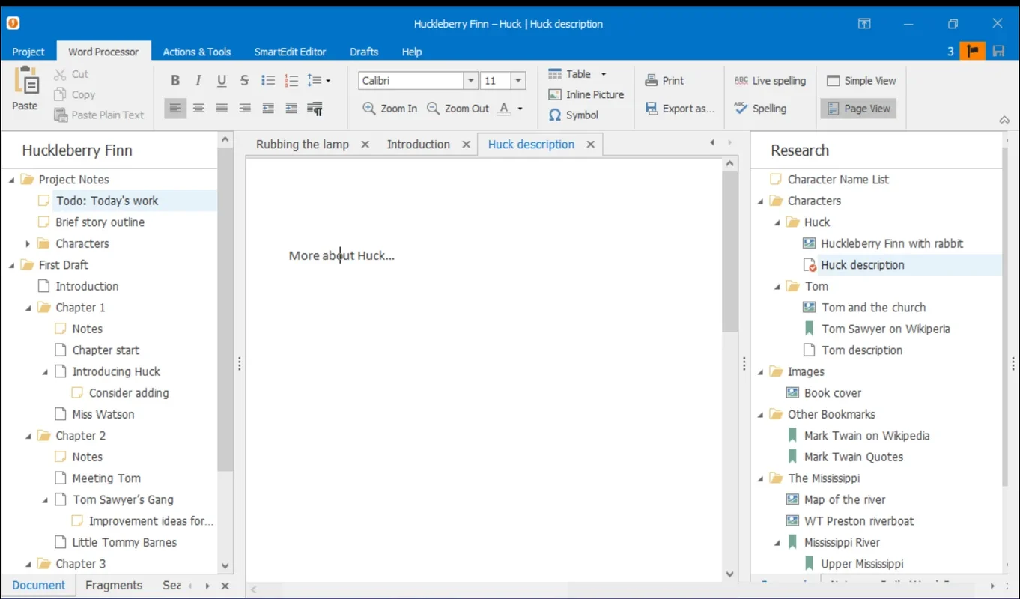The width and height of the screenshot is (1020, 599).
Task: Align text left
Action: pos(175,109)
